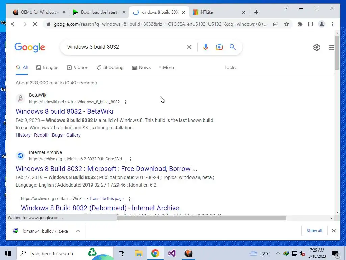Open Chrome extensions puzzle icon
The height and width of the screenshot is (260, 346).
tap(300, 24)
